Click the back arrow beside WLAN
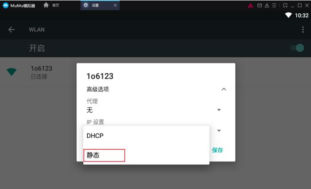The image size is (311, 189). point(11,30)
